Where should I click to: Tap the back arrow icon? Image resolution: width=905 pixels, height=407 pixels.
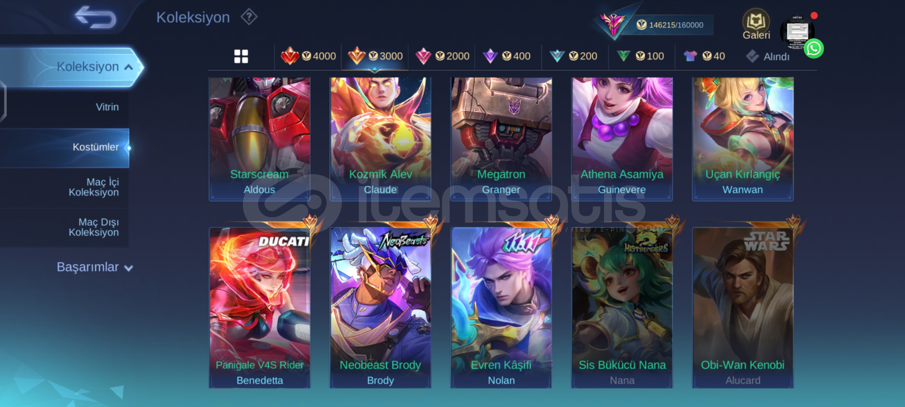tap(95, 17)
